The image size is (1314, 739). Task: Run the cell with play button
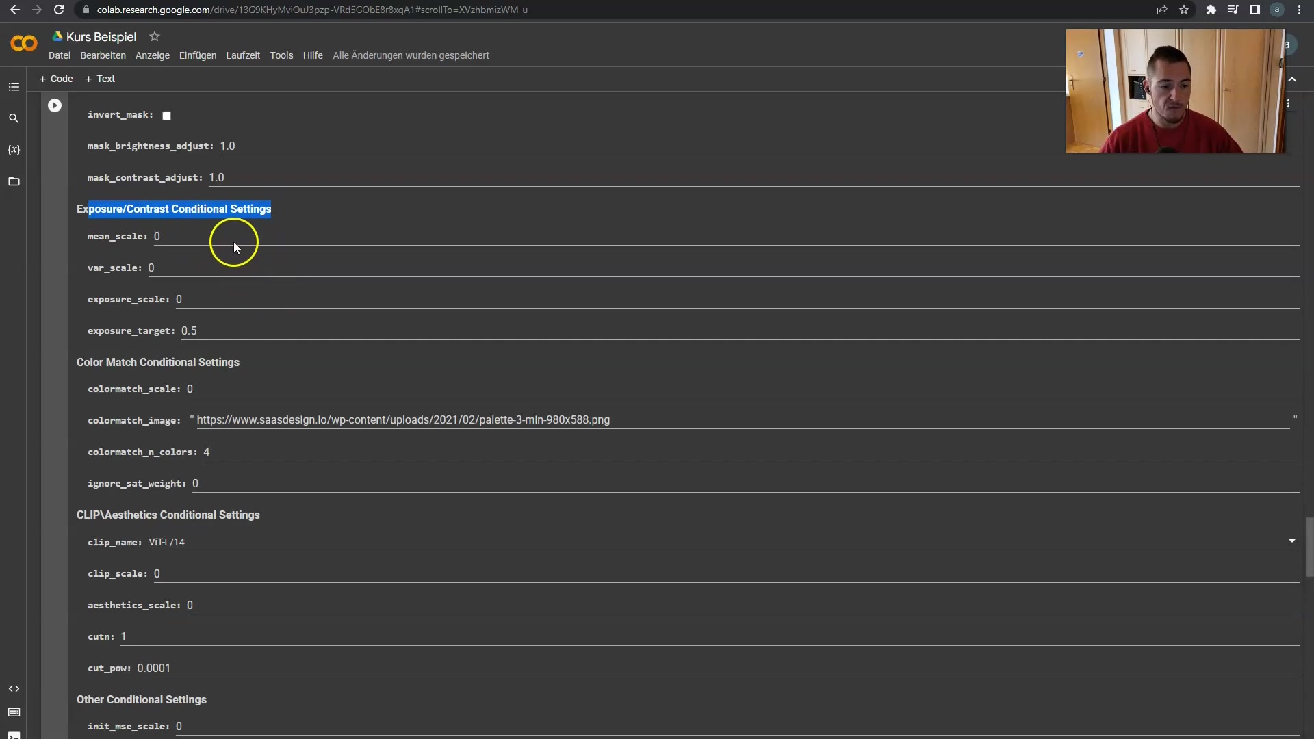pyautogui.click(x=55, y=105)
